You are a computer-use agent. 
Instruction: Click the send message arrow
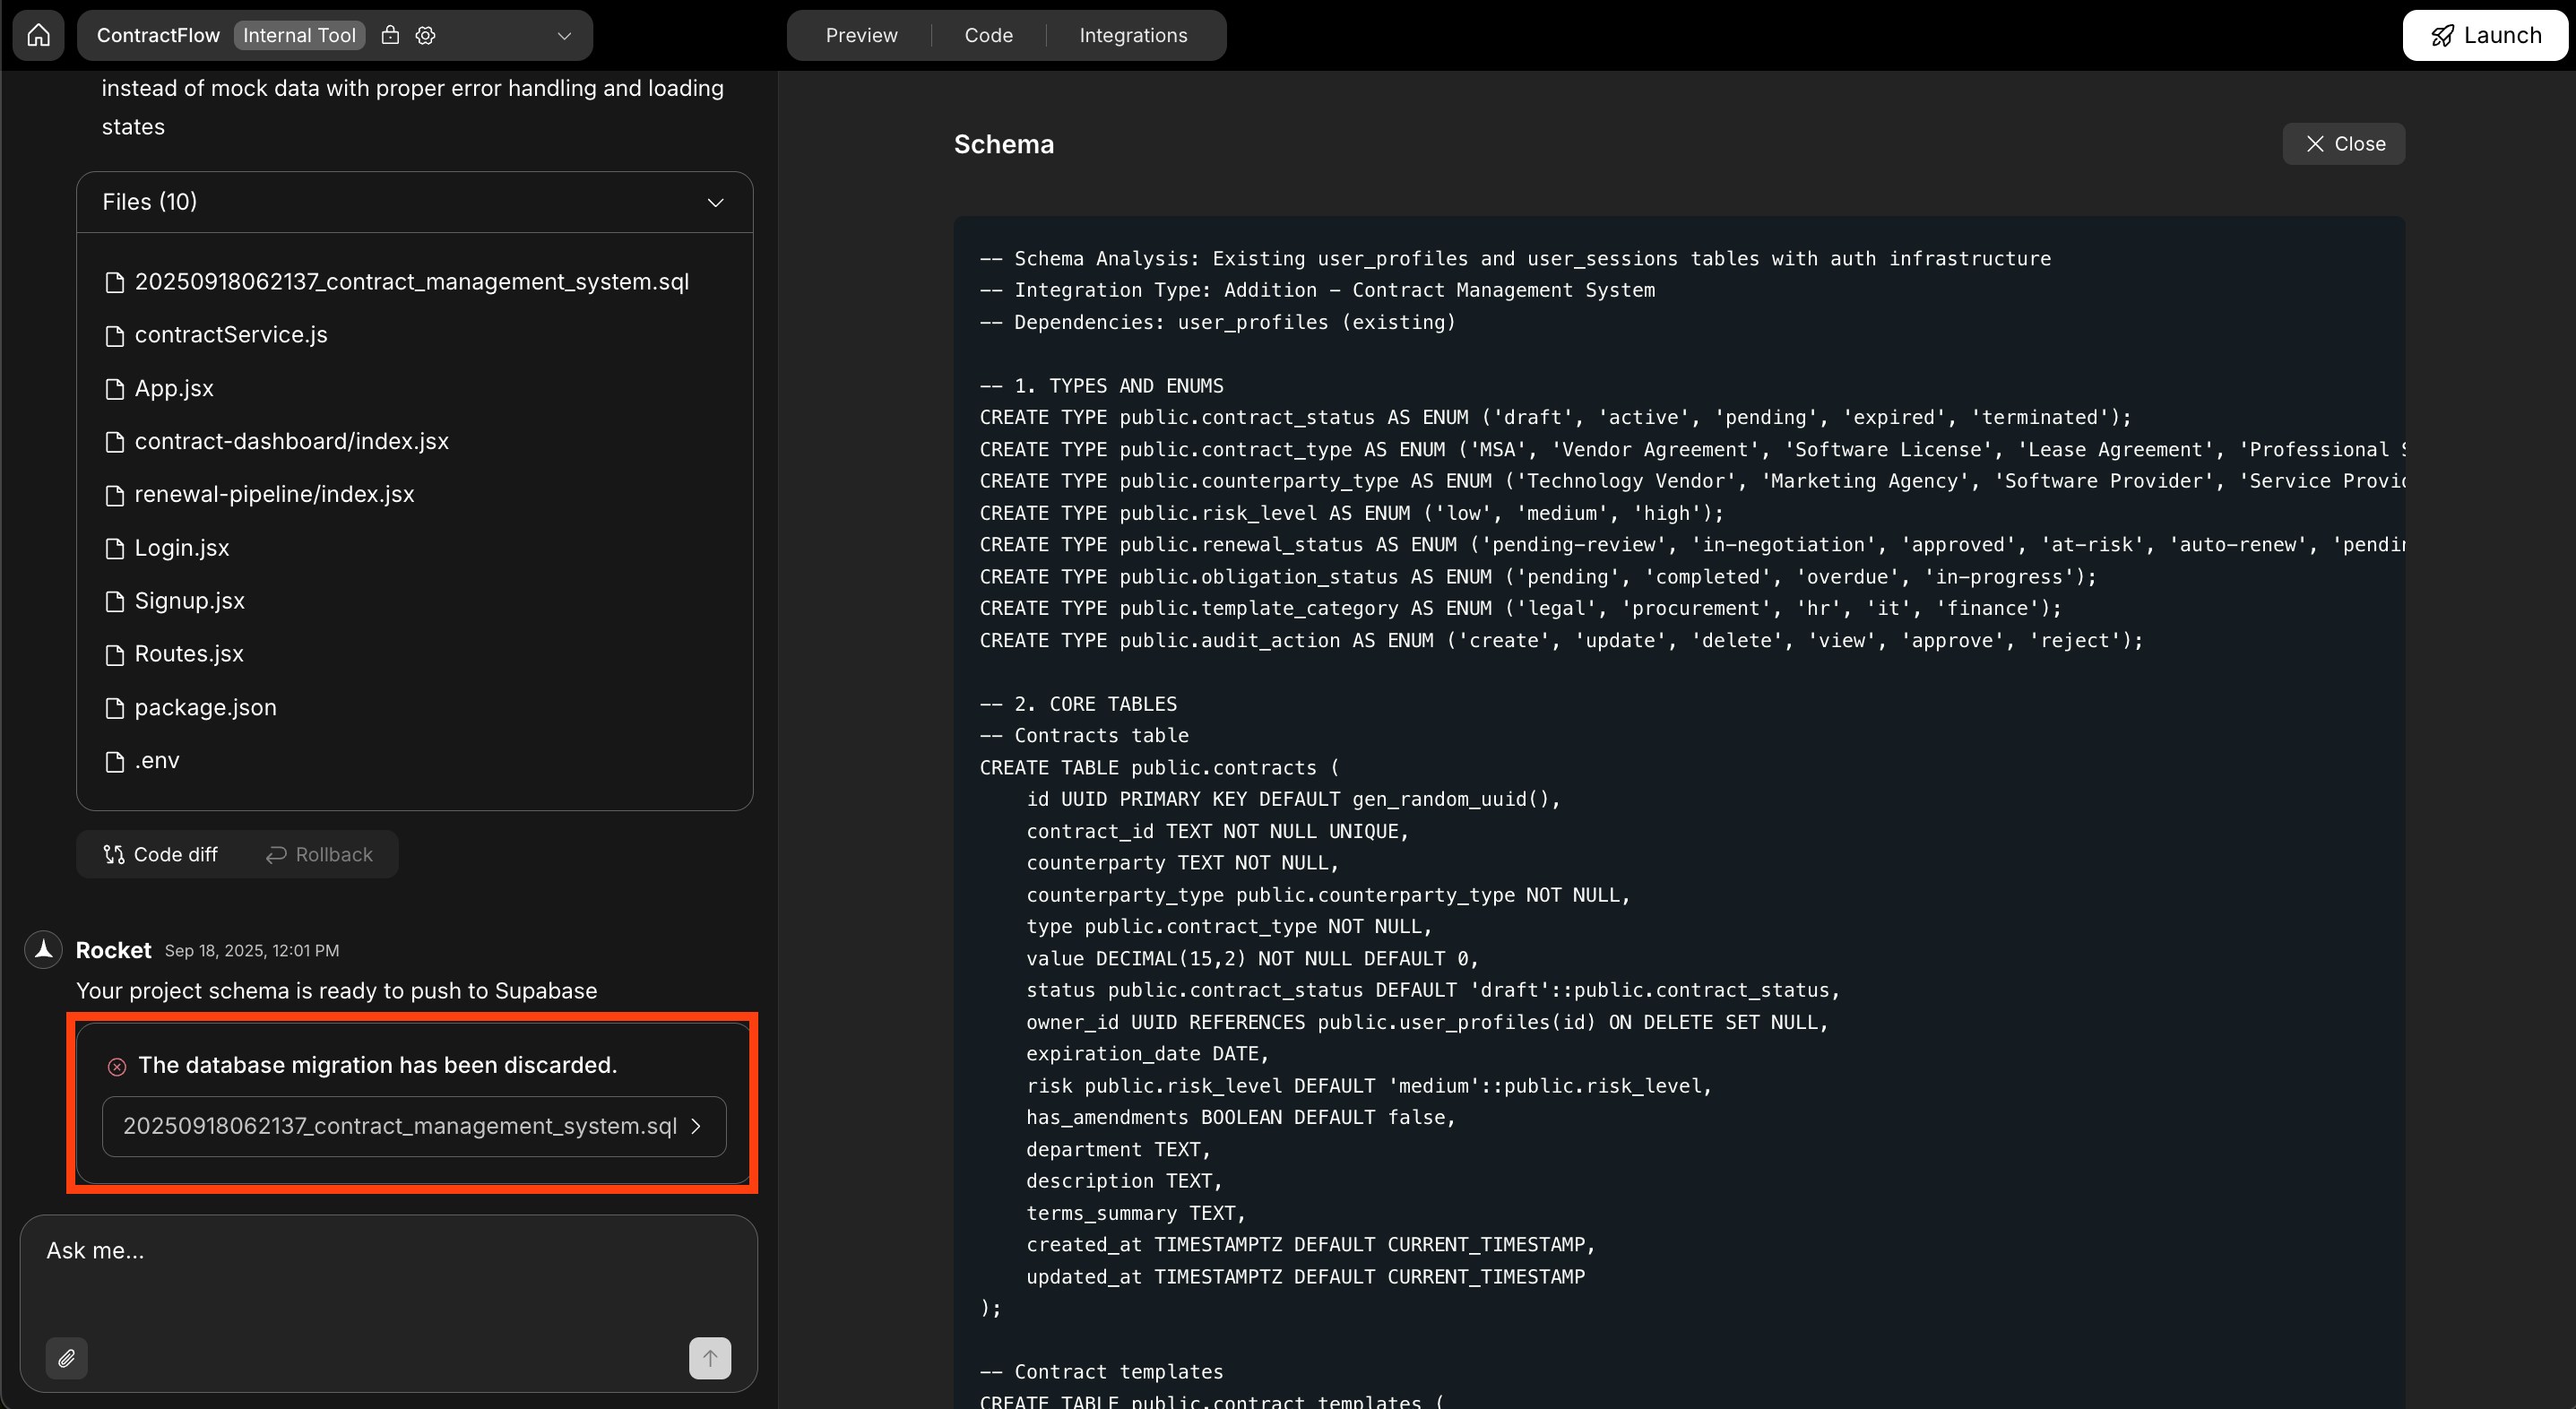click(x=709, y=1358)
